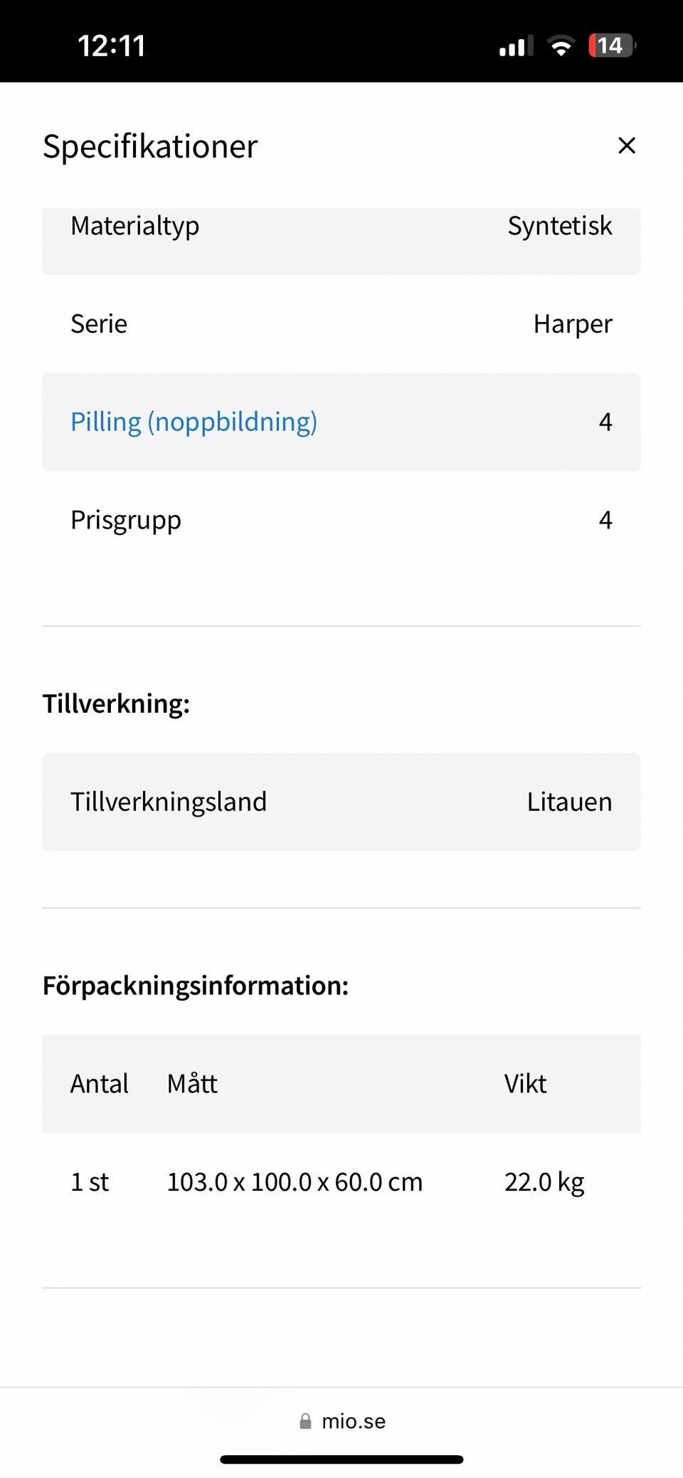Close the Specifikationer panel

(626, 146)
